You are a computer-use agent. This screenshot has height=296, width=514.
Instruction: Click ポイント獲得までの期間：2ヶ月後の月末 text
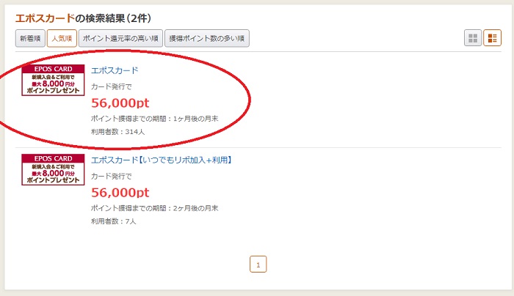154,208
